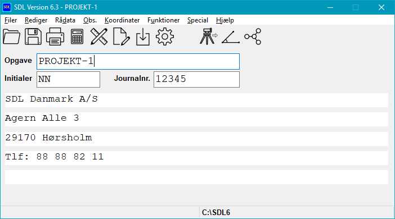Click the Opgave field containing PROJEKT-1
The image size is (395, 219).
coord(138,61)
